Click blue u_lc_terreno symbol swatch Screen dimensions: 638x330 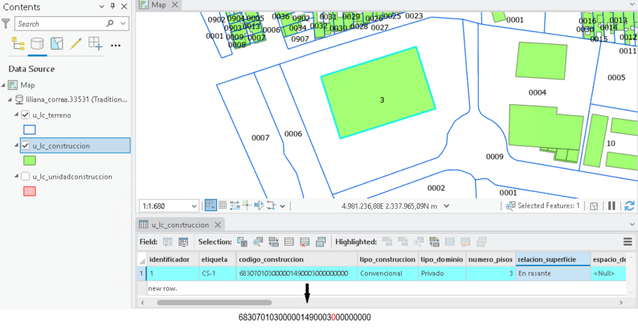[30, 130]
